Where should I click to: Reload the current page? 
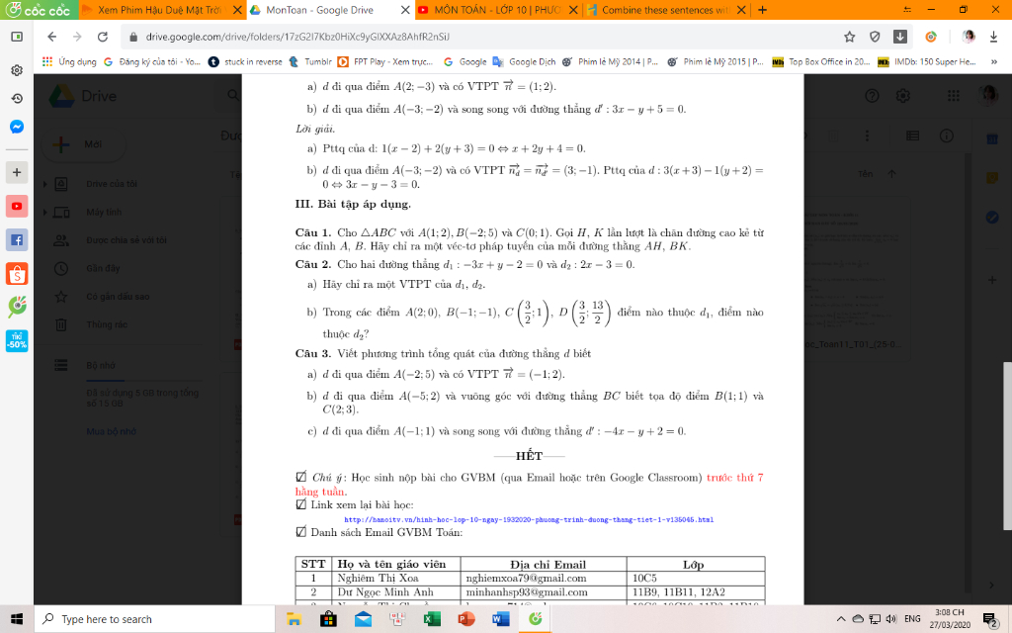click(103, 37)
